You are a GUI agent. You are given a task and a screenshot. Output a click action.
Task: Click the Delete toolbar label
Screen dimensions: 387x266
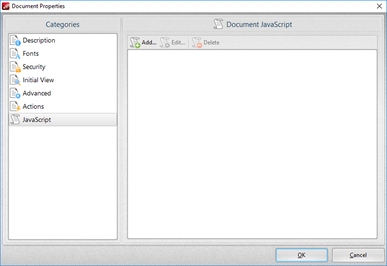point(212,42)
